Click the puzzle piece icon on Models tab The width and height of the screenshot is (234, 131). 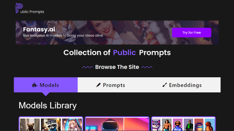point(35,85)
